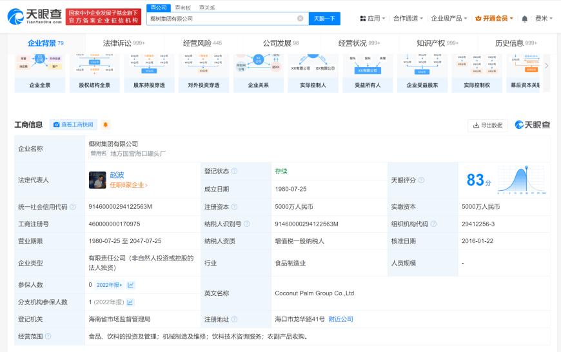Click the former name 地方国营海口罐头厂

pyautogui.click(x=138, y=153)
